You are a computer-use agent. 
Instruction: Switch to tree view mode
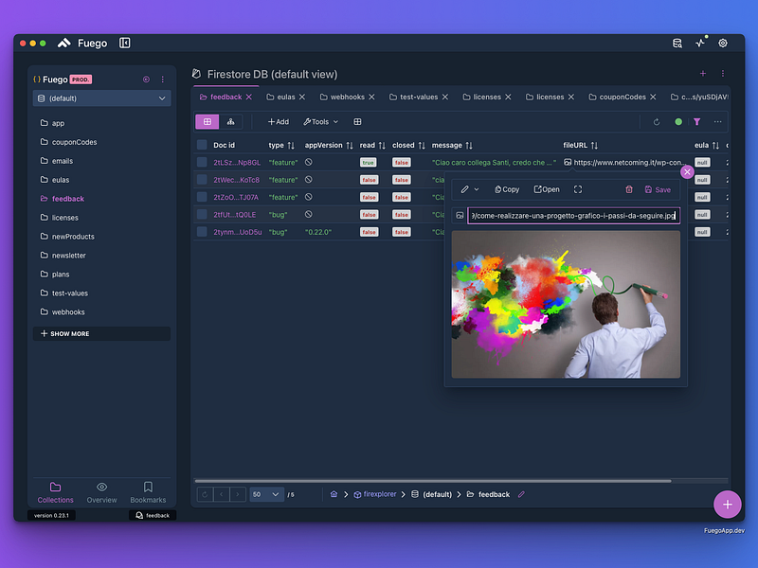(x=230, y=122)
